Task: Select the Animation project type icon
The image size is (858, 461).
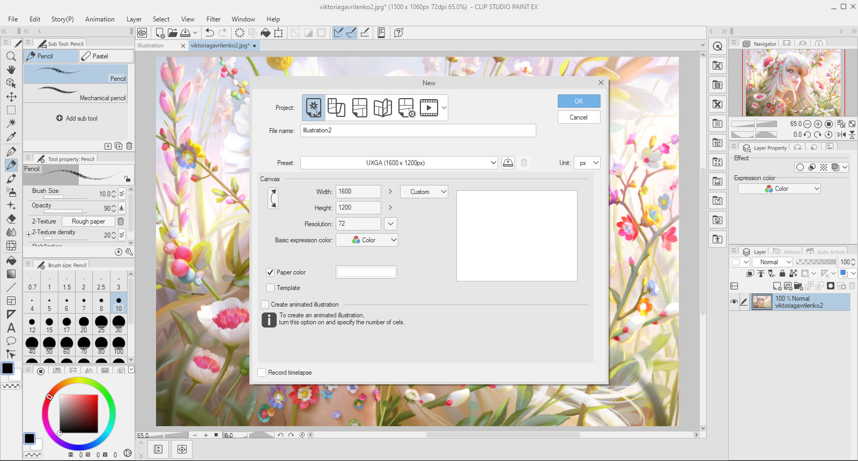Action: [x=428, y=108]
